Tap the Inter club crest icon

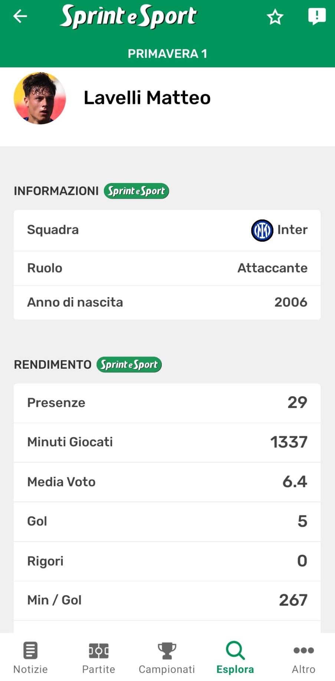click(262, 230)
